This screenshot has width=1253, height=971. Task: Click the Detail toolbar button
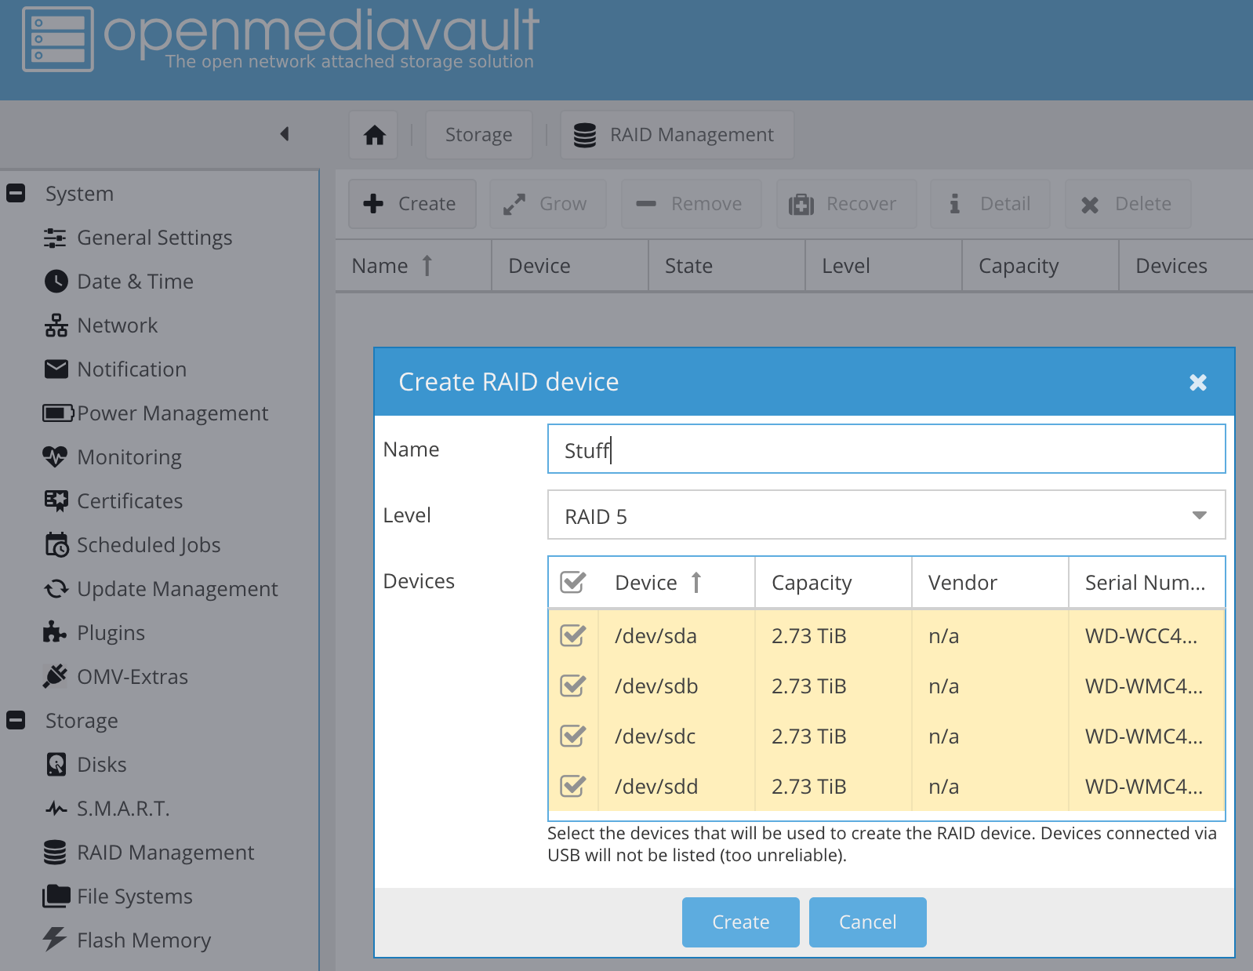click(990, 204)
